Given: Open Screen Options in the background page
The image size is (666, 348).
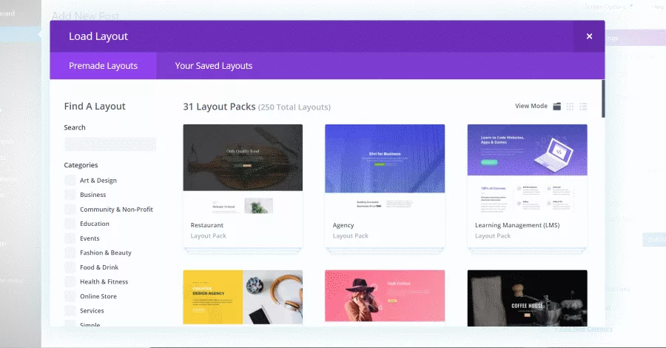Looking at the screenshot, I should [x=608, y=7].
